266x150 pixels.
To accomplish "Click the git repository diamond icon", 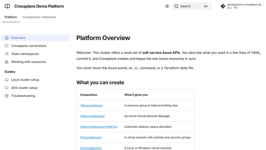I will pos(223,6).
